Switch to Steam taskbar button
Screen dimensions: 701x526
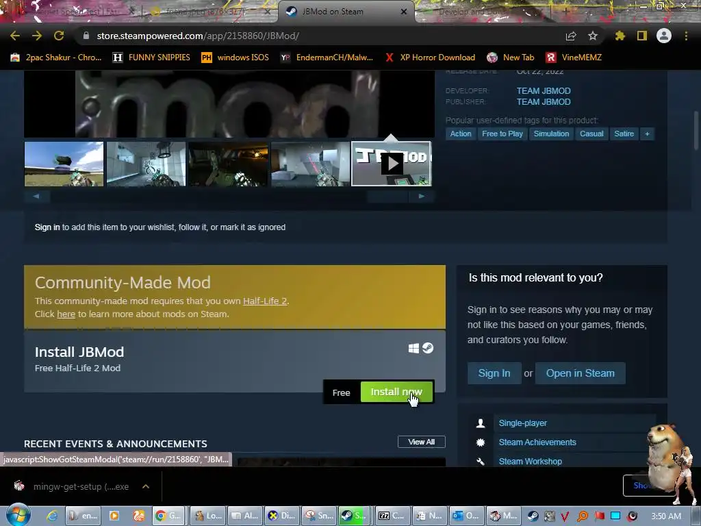pos(353,516)
